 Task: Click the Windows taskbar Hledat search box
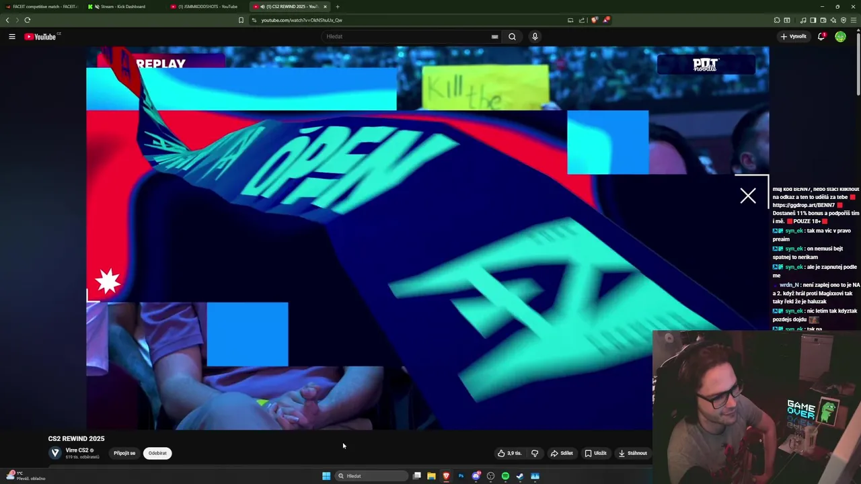click(371, 476)
